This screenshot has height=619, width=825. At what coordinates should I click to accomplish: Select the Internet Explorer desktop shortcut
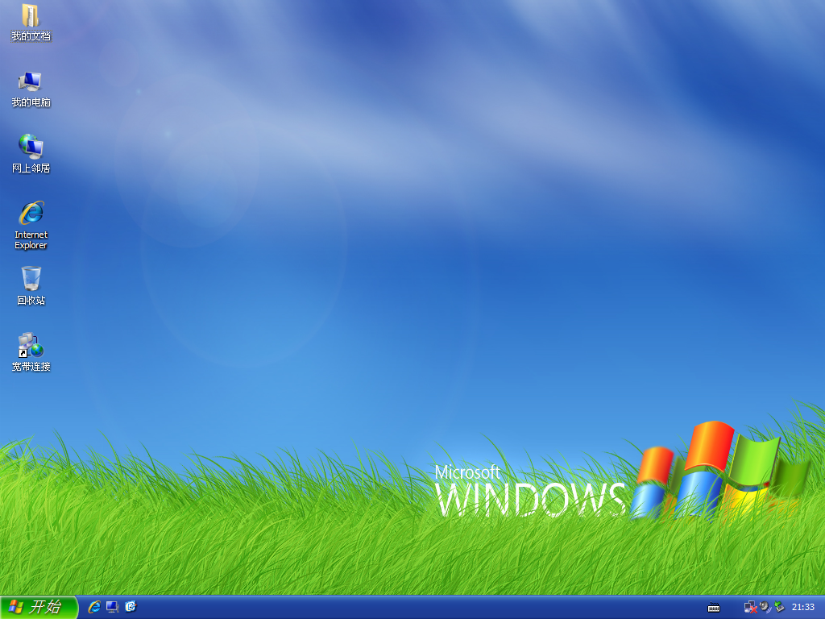(x=31, y=213)
